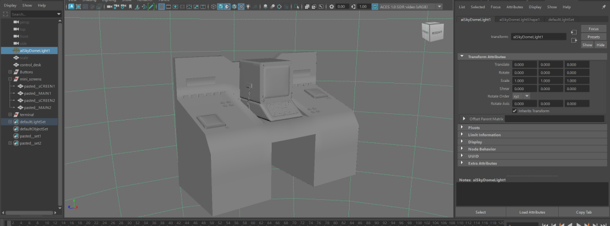610x226 pixels.
Task: Toggle the blue 'A' icon in viewport toolbar
Action: pyautogui.click(x=71, y=7)
